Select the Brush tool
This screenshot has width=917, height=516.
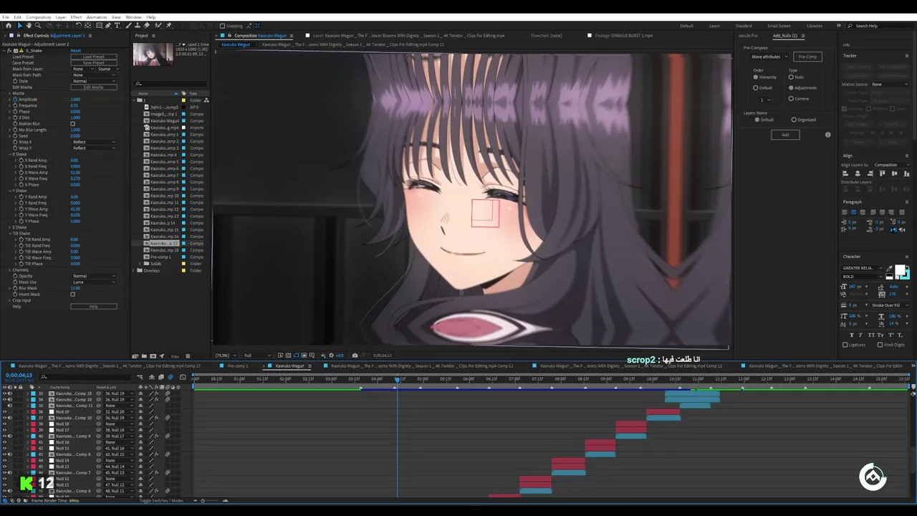coord(128,26)
